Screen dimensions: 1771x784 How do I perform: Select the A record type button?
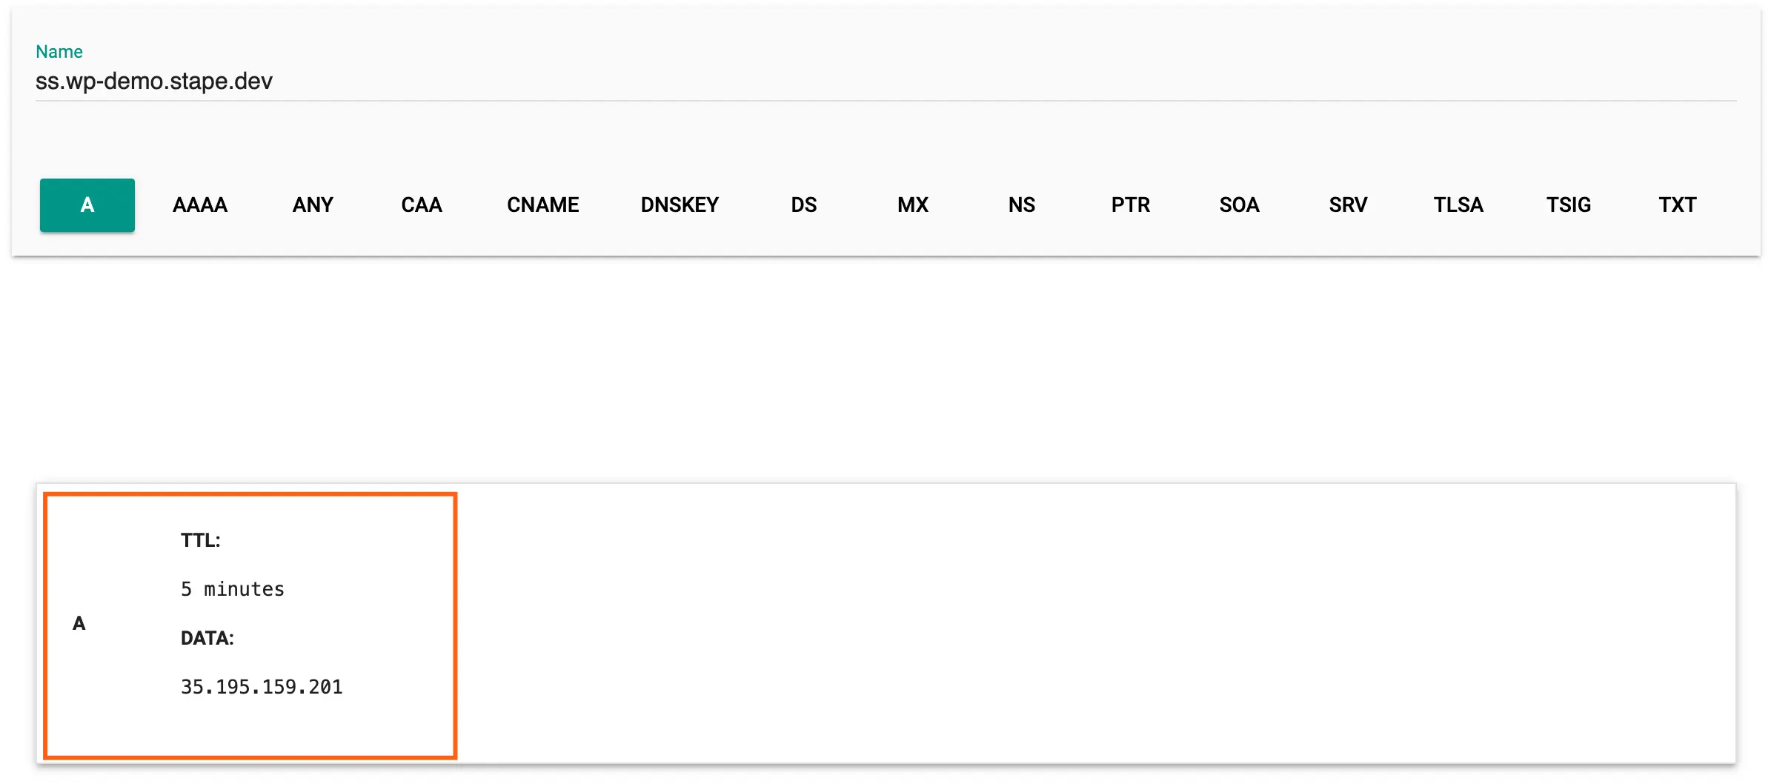(x=87, y=205)
